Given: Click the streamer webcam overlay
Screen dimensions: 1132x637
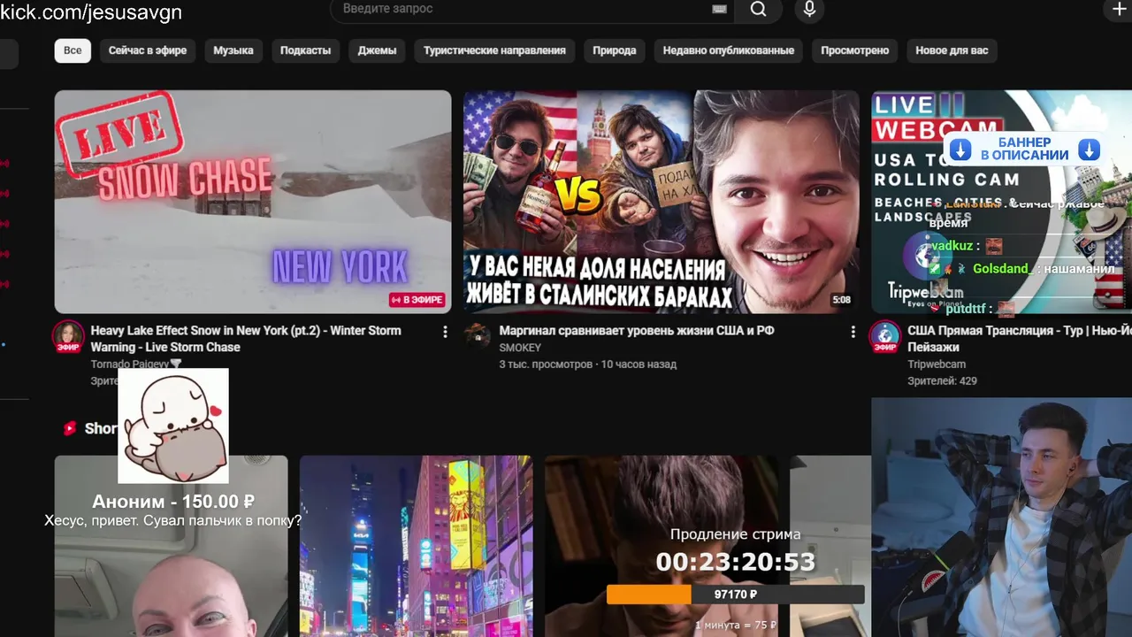Looking at the screenshot, I should pyautogui.click(x=1001, y=517).
